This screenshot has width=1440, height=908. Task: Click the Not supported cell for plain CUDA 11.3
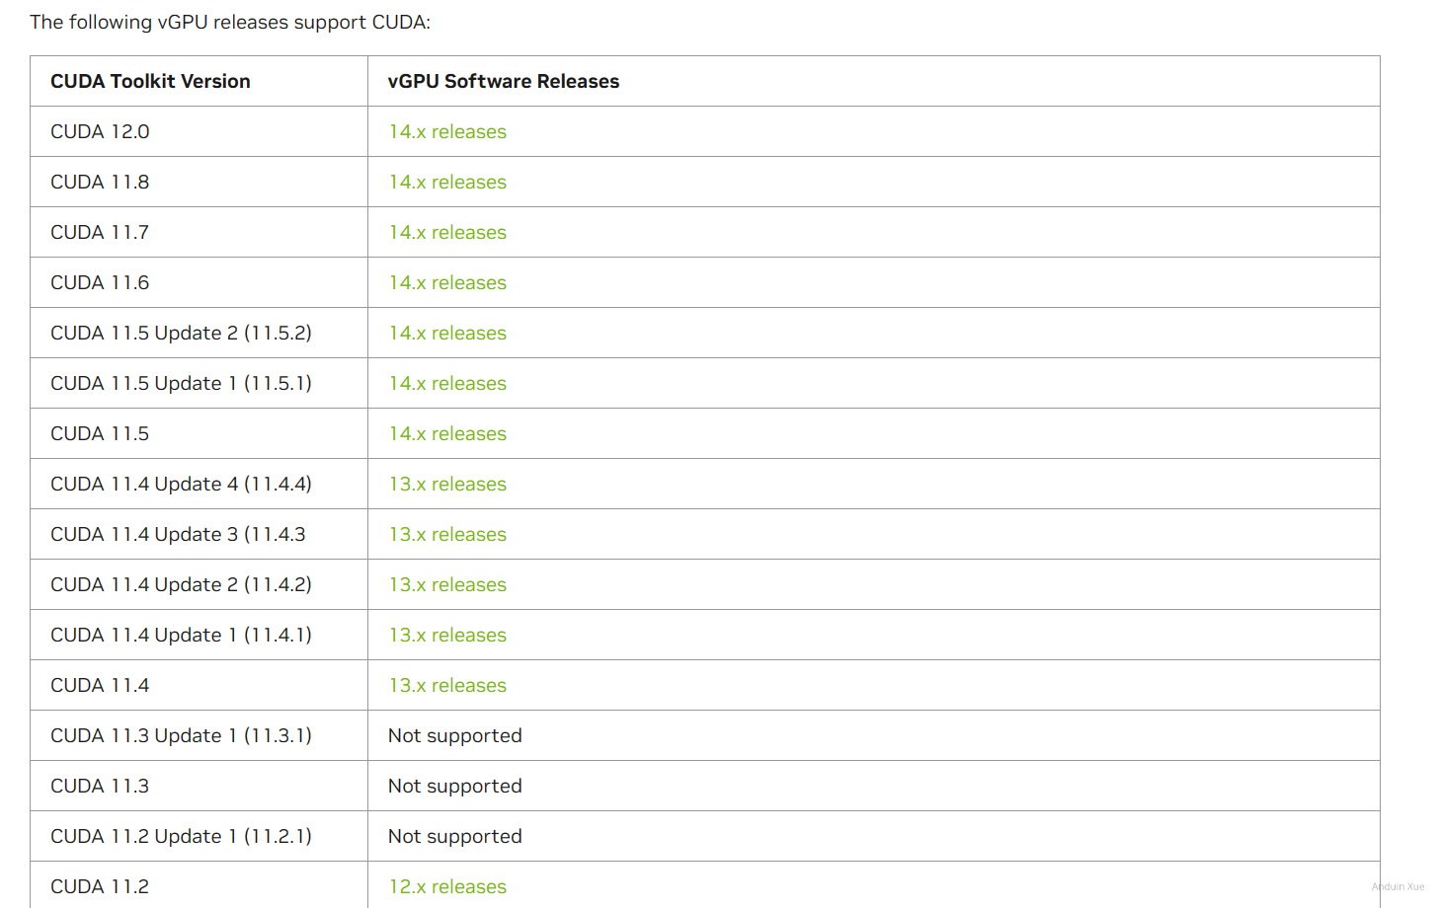click(x=454, y=787)
